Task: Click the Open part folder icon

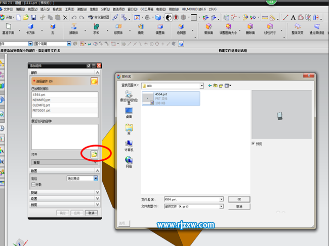Action: 94,153
